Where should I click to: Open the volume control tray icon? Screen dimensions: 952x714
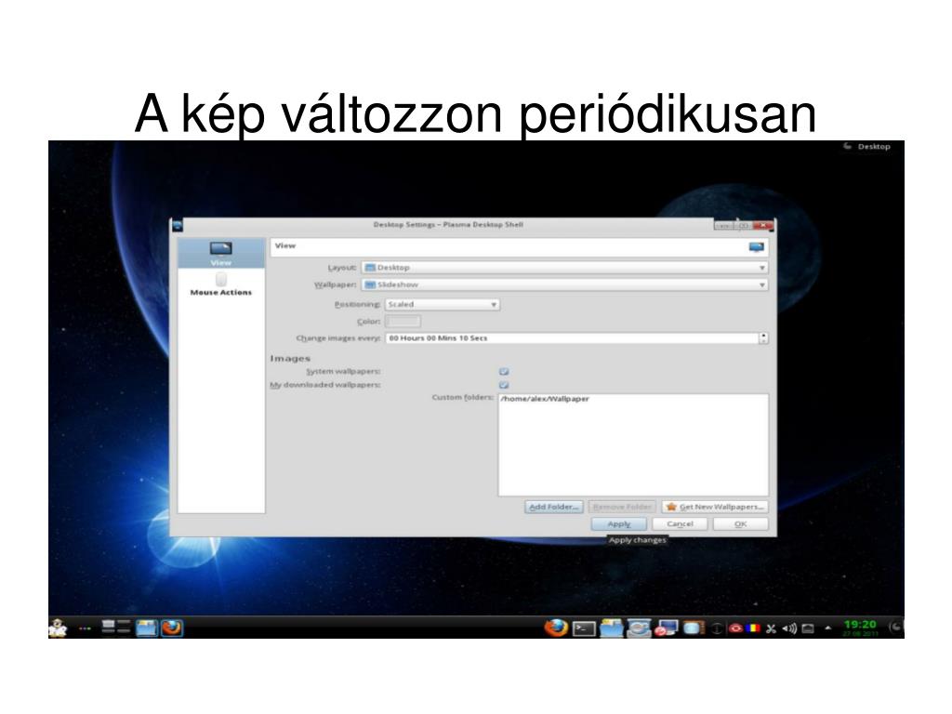[789, 629]
